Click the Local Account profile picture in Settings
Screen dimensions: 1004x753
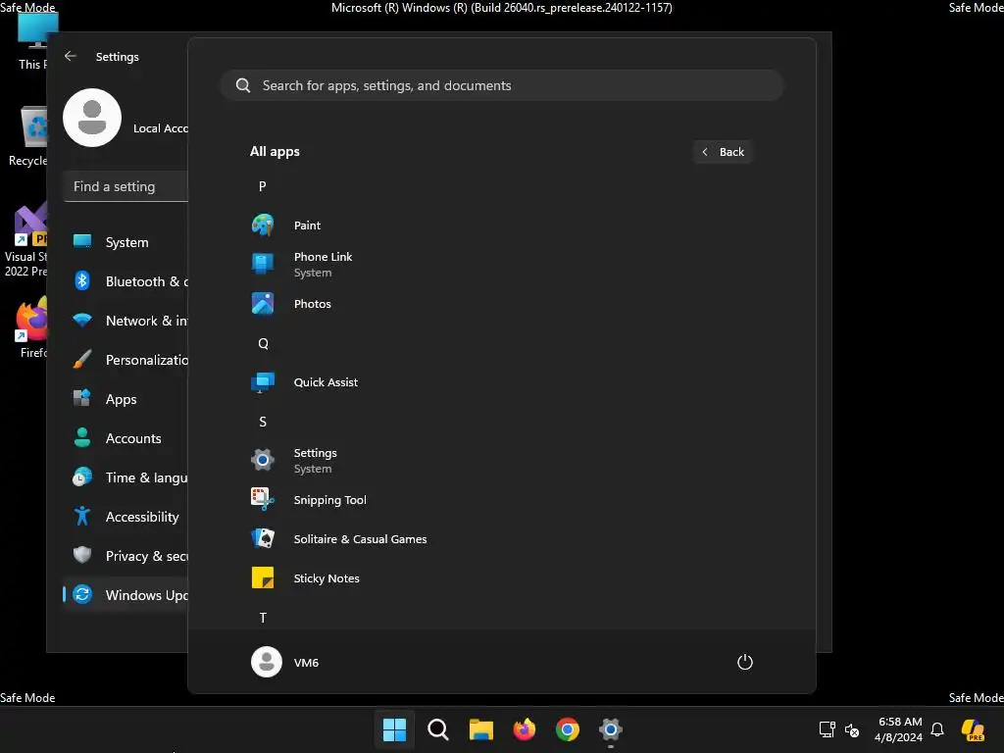click(x=92, y=118)
